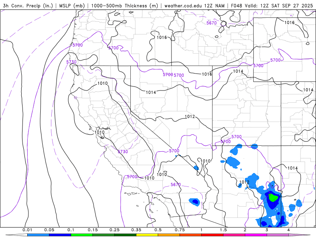Select the darkest green 0.25 legend color segment

point(125,235)
